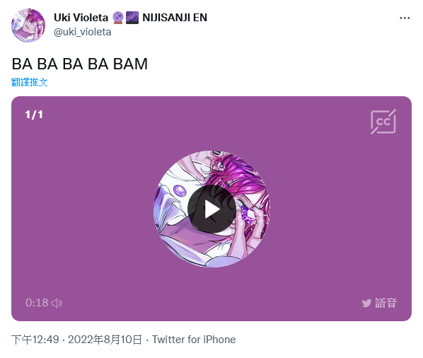Click the Twitter bird icon in player
The height and width of the screenshot is (358, 423).
[x=366, y=304]
